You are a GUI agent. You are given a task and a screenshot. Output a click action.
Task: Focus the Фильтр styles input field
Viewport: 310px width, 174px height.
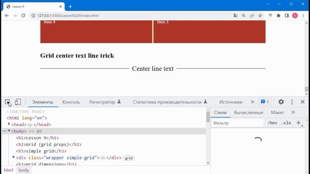[x=237, y=123]
